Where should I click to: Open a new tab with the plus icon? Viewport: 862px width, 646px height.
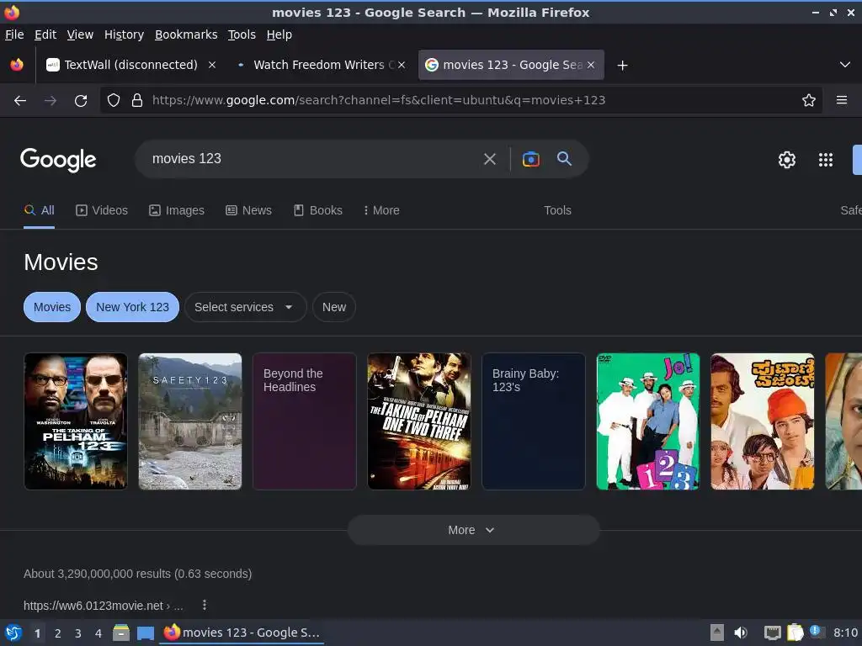[x=622, y=66]
